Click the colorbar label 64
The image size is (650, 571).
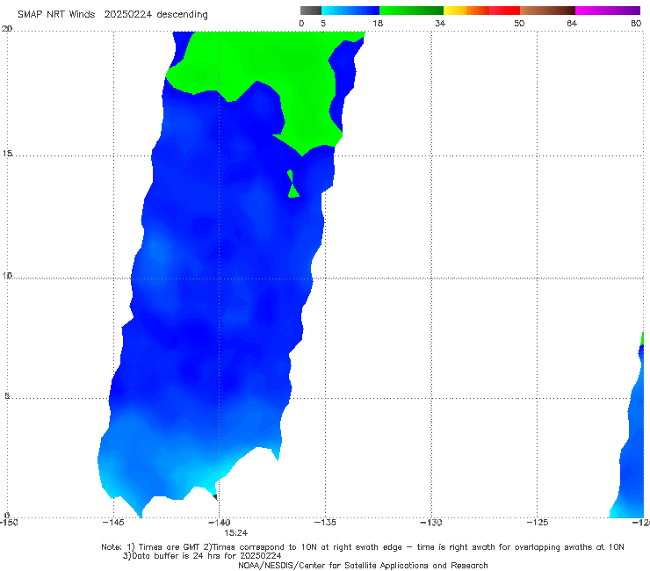tap(572, 23)
